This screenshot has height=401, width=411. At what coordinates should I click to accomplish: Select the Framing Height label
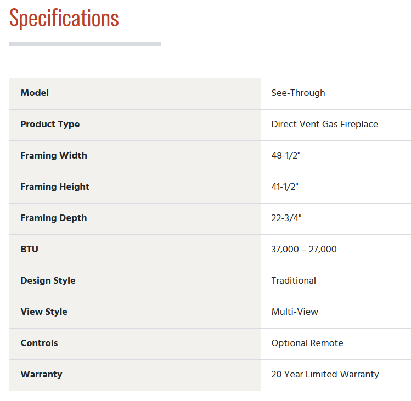[x=55, y=187]
